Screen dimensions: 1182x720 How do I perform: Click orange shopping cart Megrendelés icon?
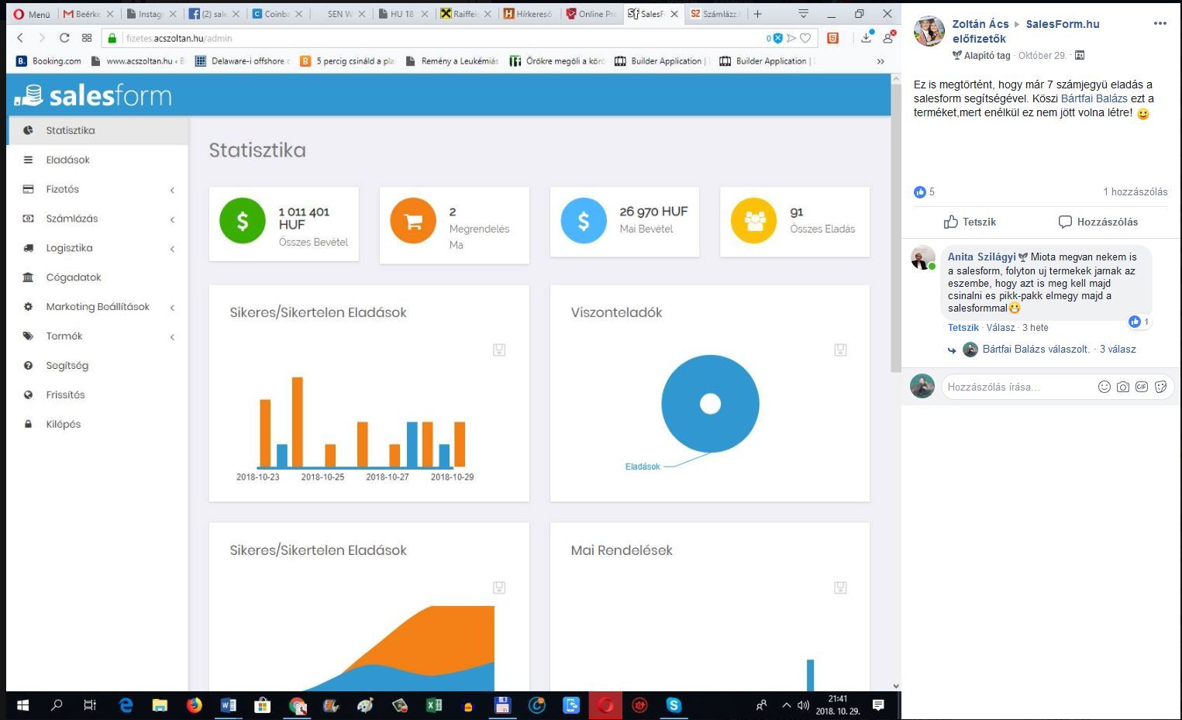pyautogui.click(x=413, y=221)
